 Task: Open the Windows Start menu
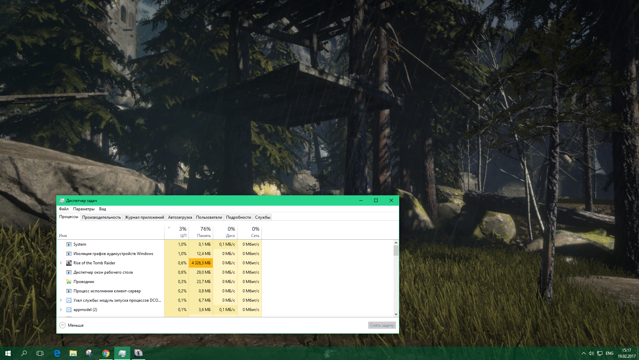[x=8, y=353]
